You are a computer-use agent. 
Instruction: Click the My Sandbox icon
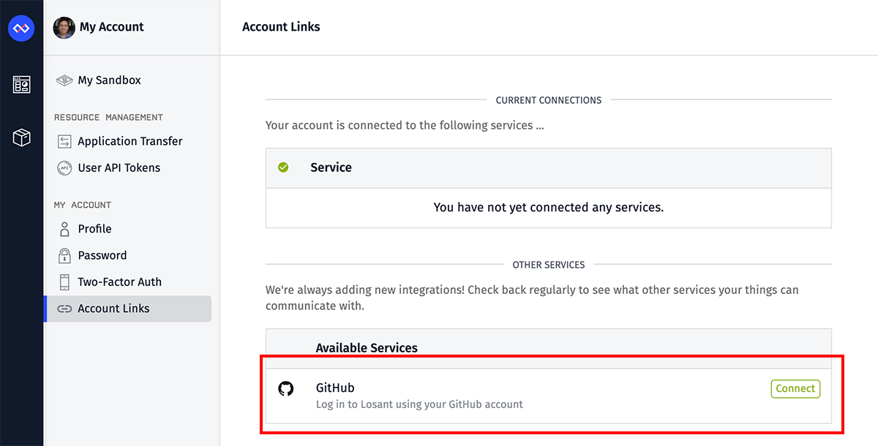64,80
